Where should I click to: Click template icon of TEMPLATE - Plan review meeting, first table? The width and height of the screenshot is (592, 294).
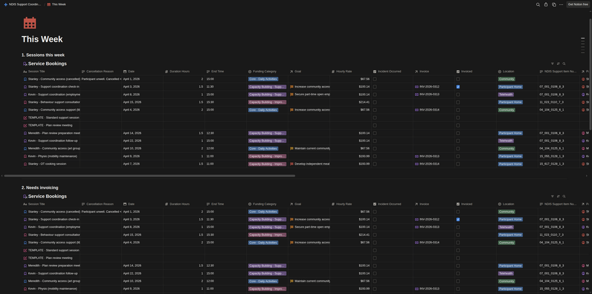(25, 125)
